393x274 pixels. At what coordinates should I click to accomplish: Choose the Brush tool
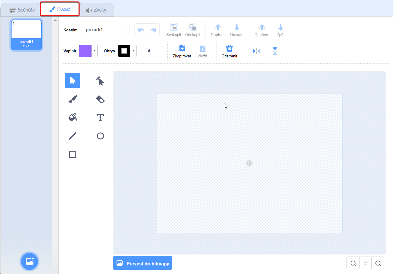73,99
